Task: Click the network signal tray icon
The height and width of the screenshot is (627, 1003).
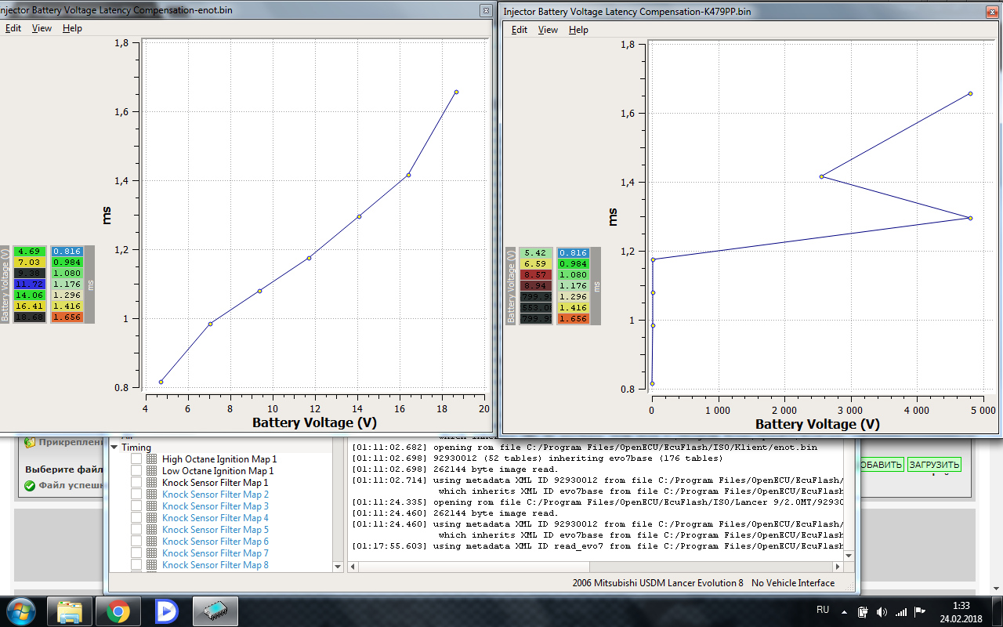Action: click(x=901, y=611)
